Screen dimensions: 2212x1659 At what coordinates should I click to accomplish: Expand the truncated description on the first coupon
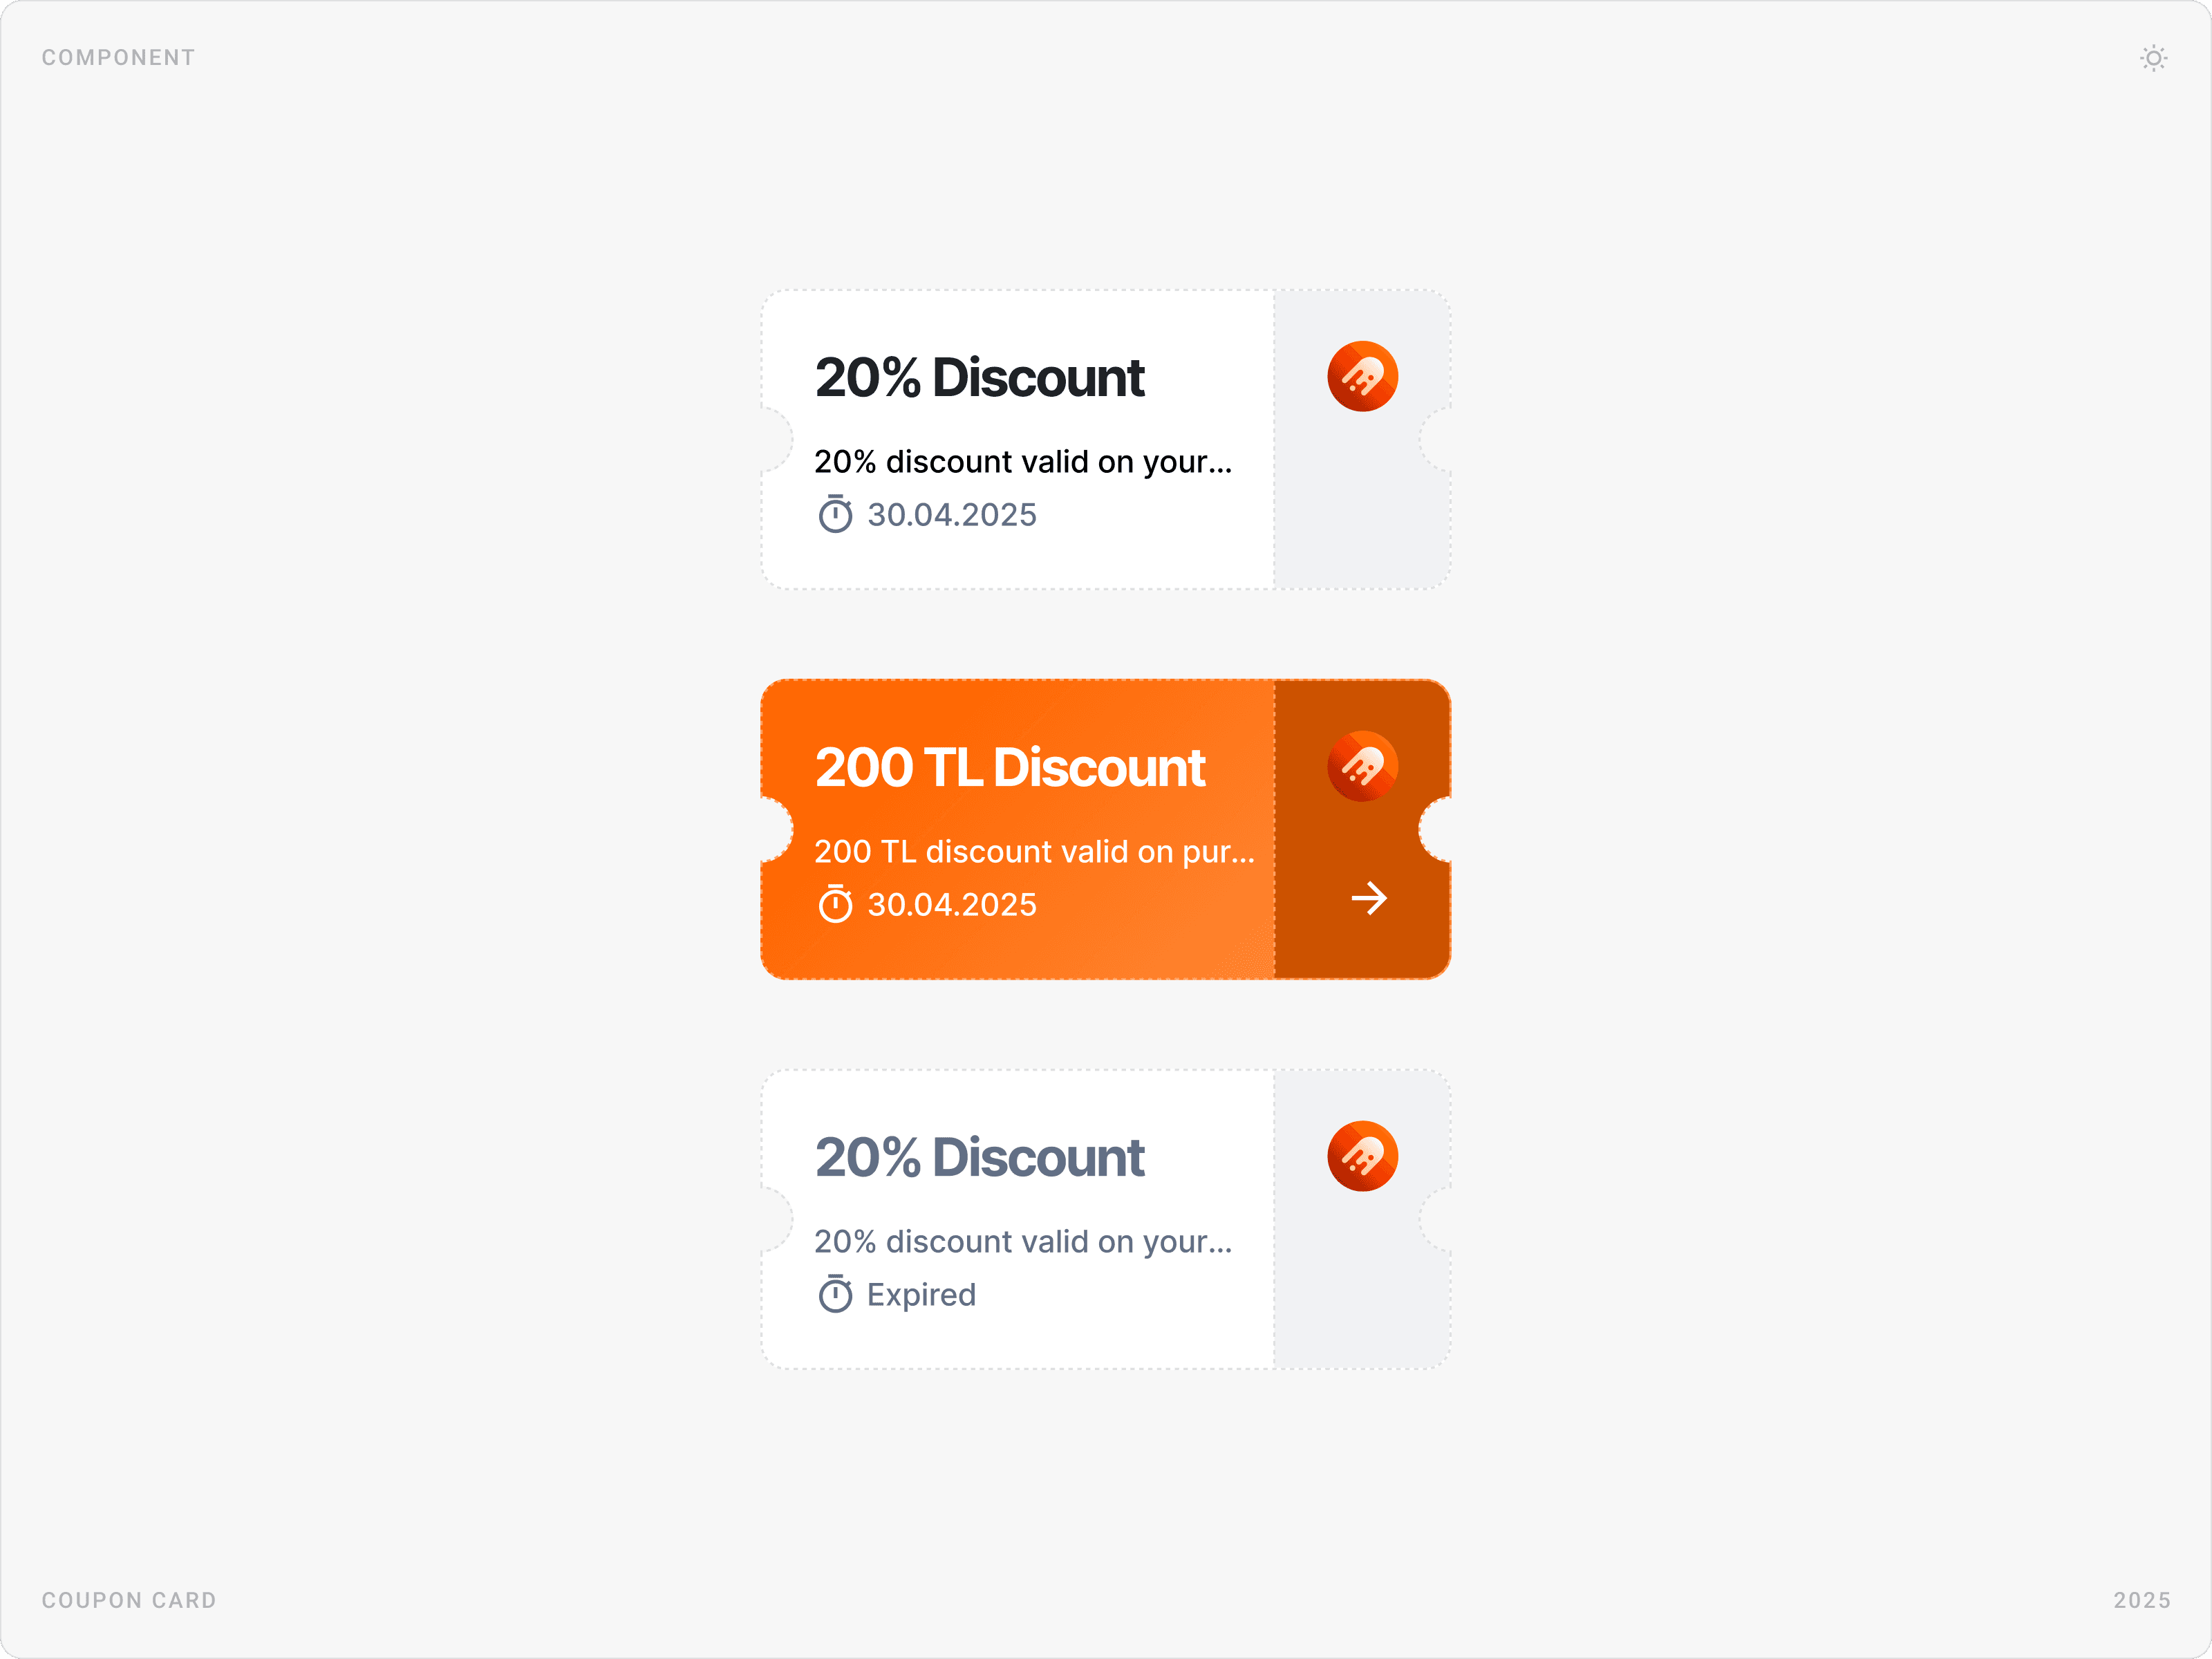coord(1023,462)
